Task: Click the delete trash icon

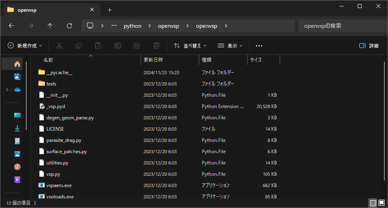Action: tap(156, 46)
